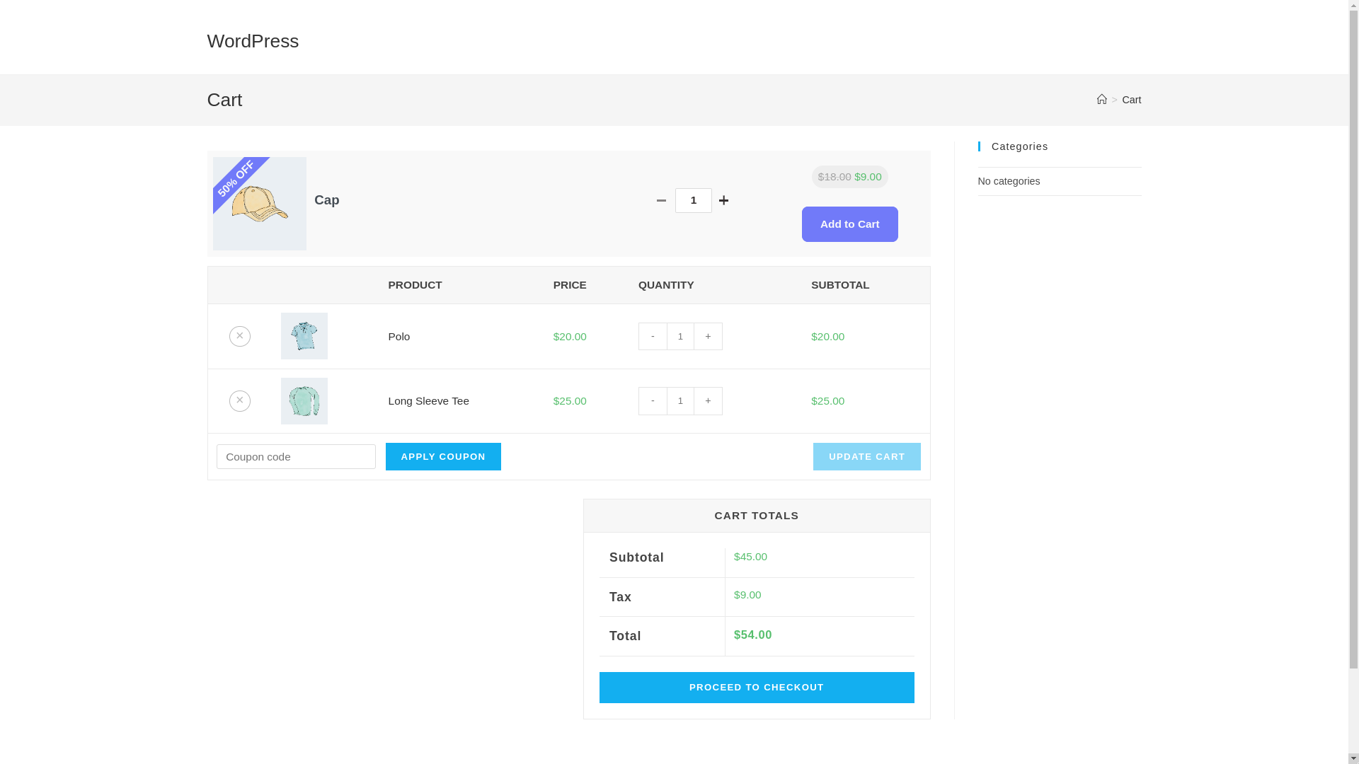Click the Polo product thumbnail image
This screenshot has height=764, width=1359.
(304, 336)
